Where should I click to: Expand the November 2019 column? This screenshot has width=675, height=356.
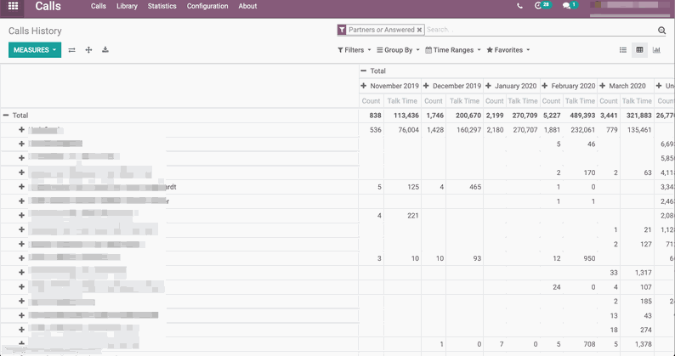coord(390,86)
